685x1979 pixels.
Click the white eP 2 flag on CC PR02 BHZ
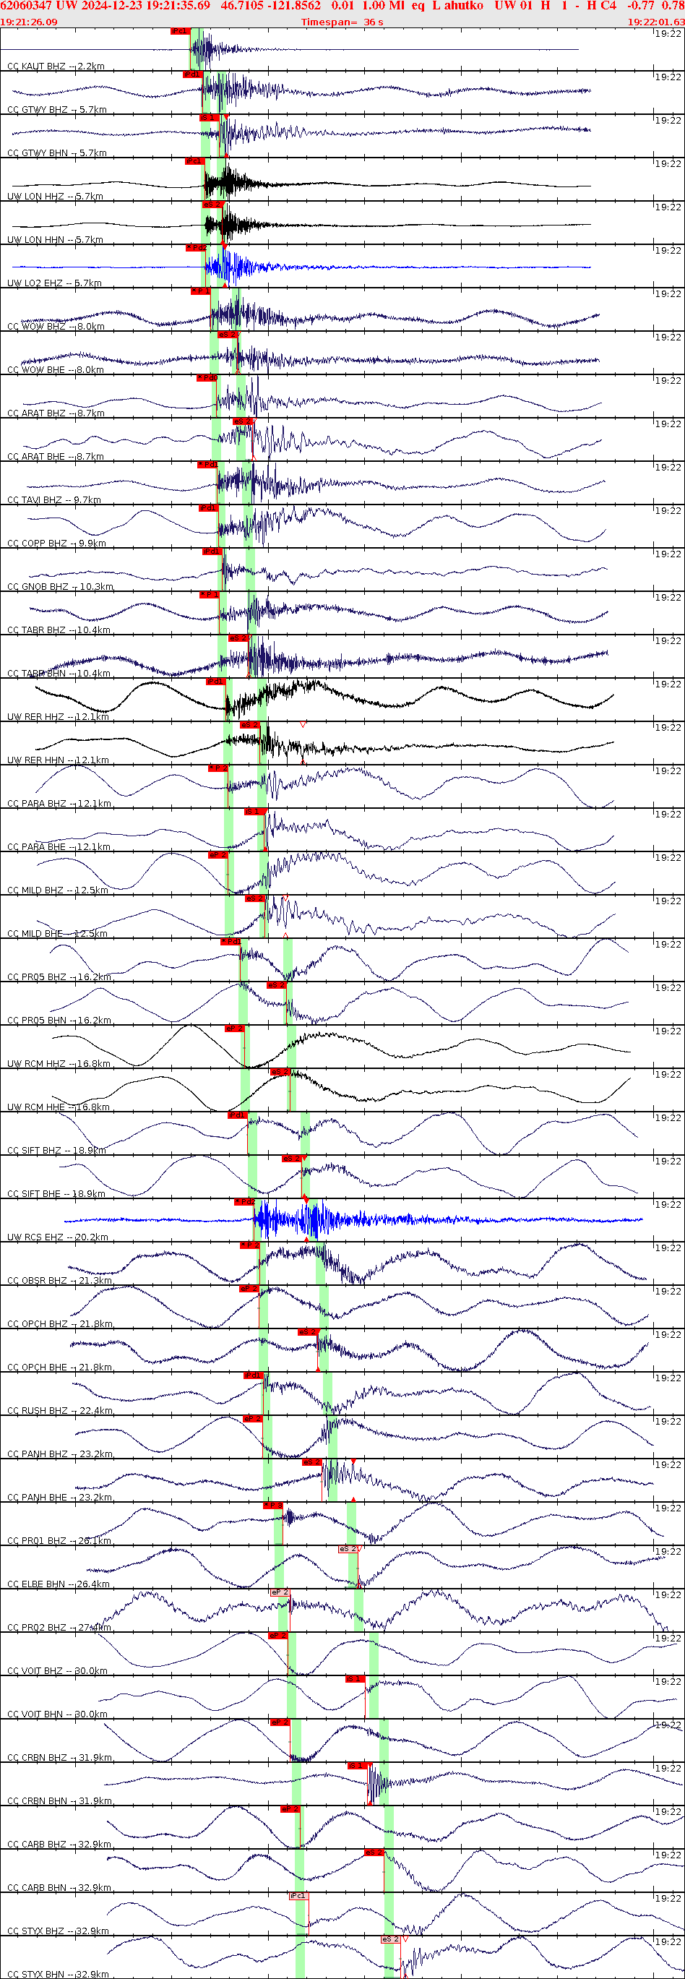280,1592
